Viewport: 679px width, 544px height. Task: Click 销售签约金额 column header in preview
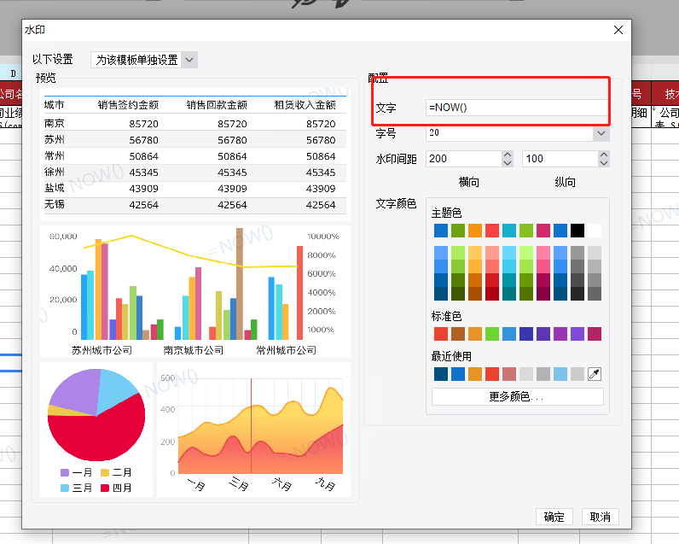[128, 105]
